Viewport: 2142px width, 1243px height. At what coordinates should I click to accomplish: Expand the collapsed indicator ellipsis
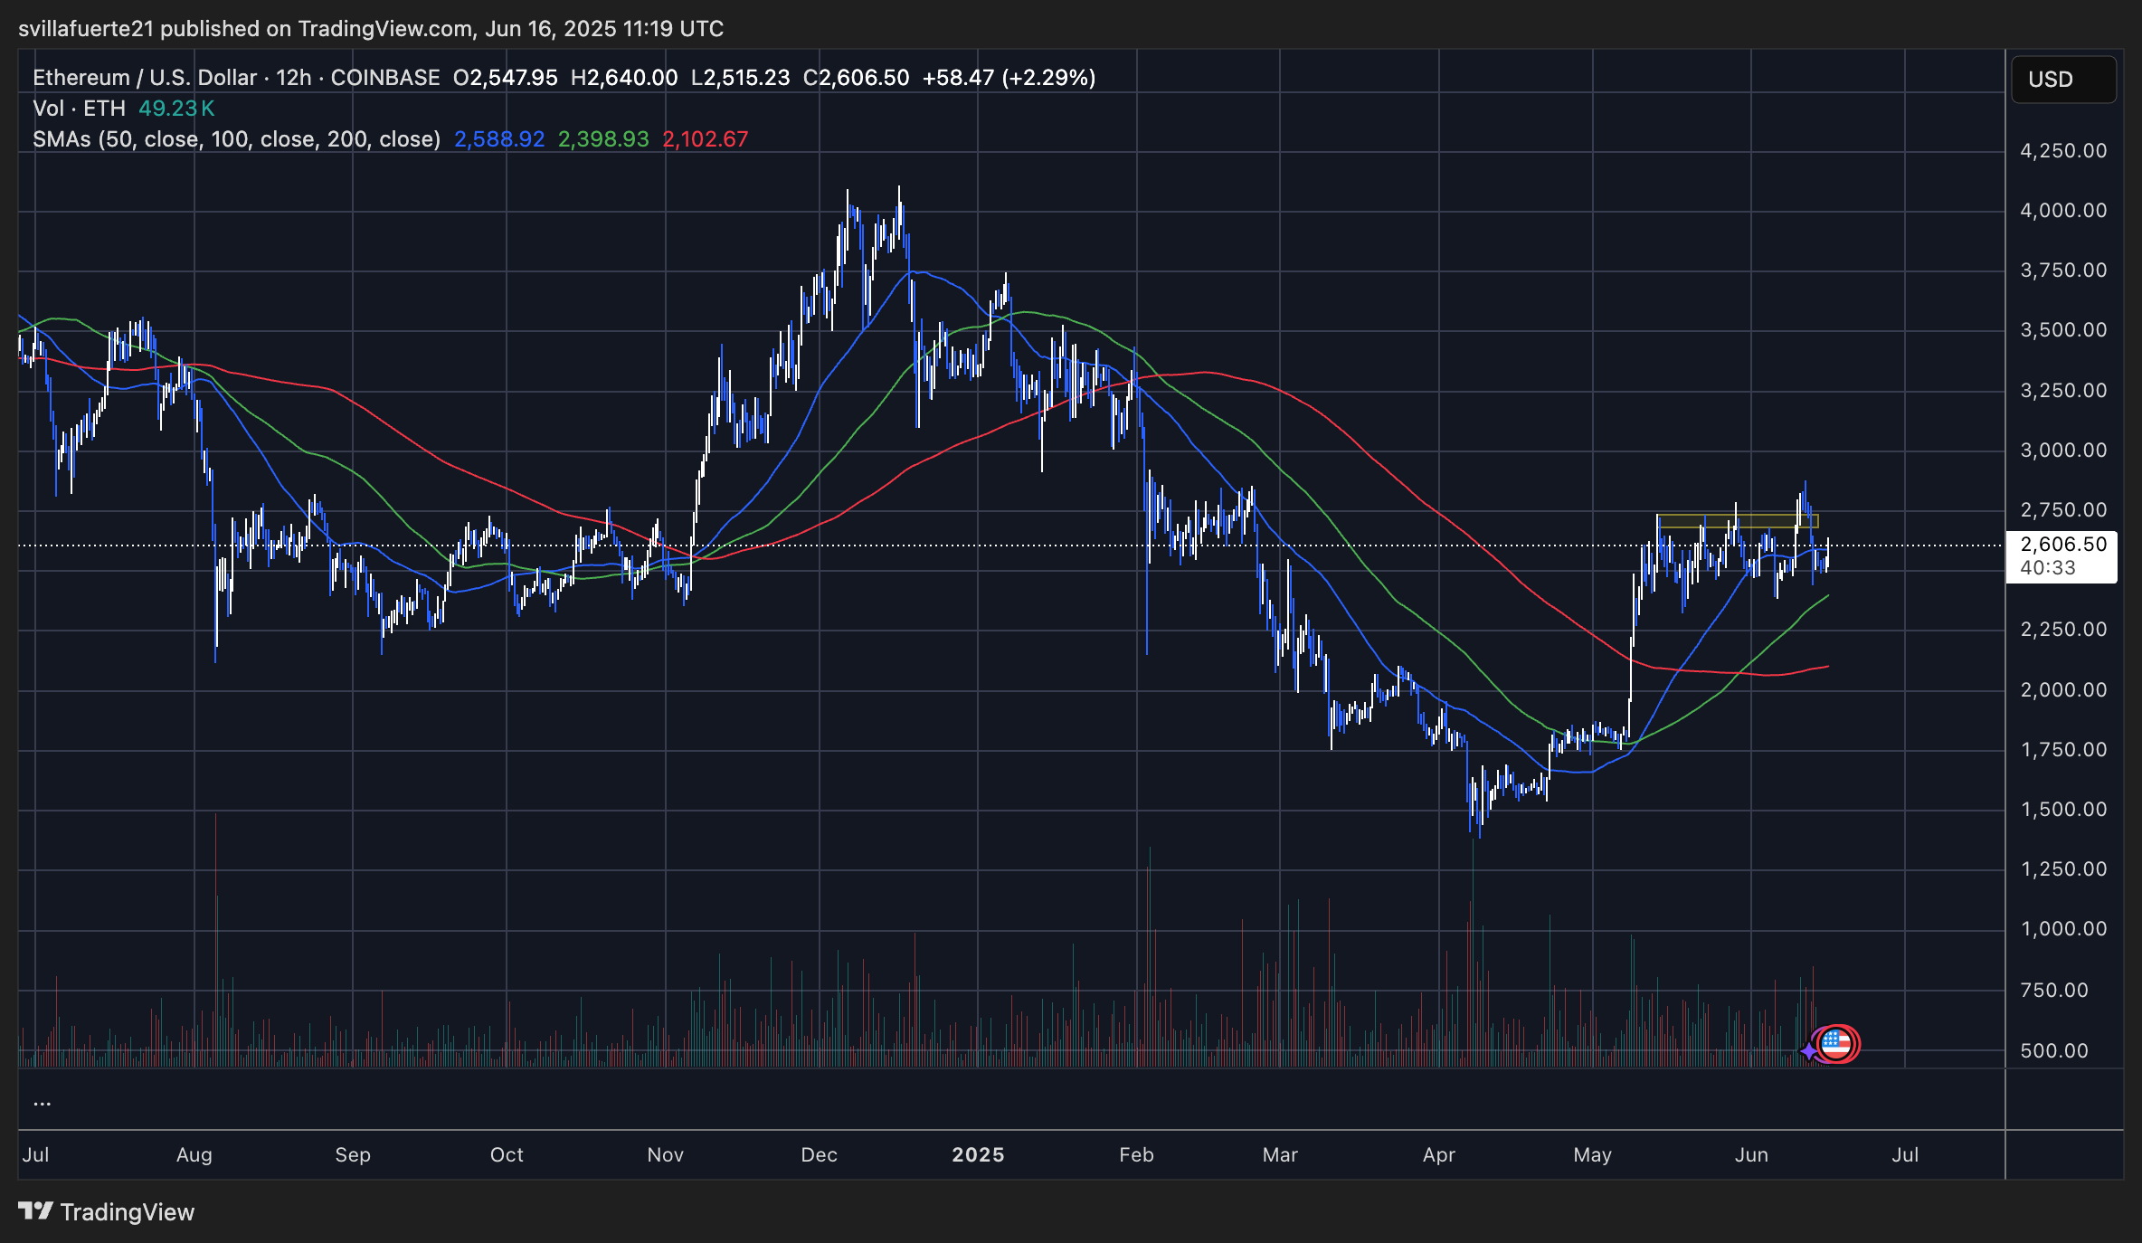pos(42,1103)
